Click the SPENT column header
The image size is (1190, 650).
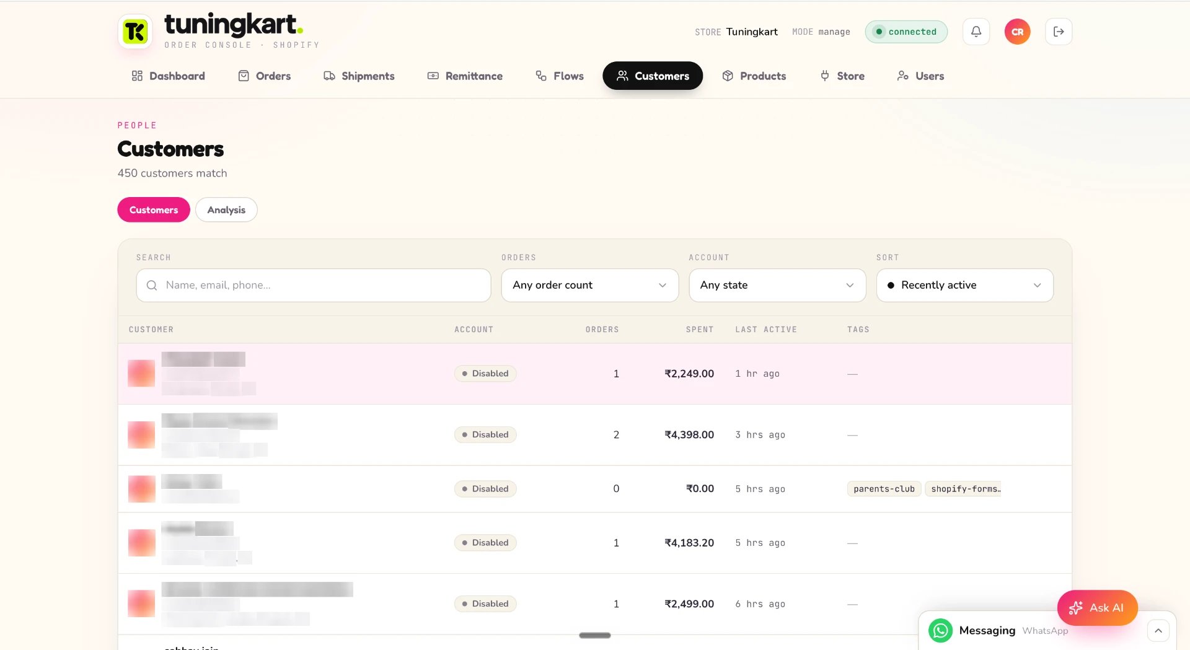tap(700, 330)
